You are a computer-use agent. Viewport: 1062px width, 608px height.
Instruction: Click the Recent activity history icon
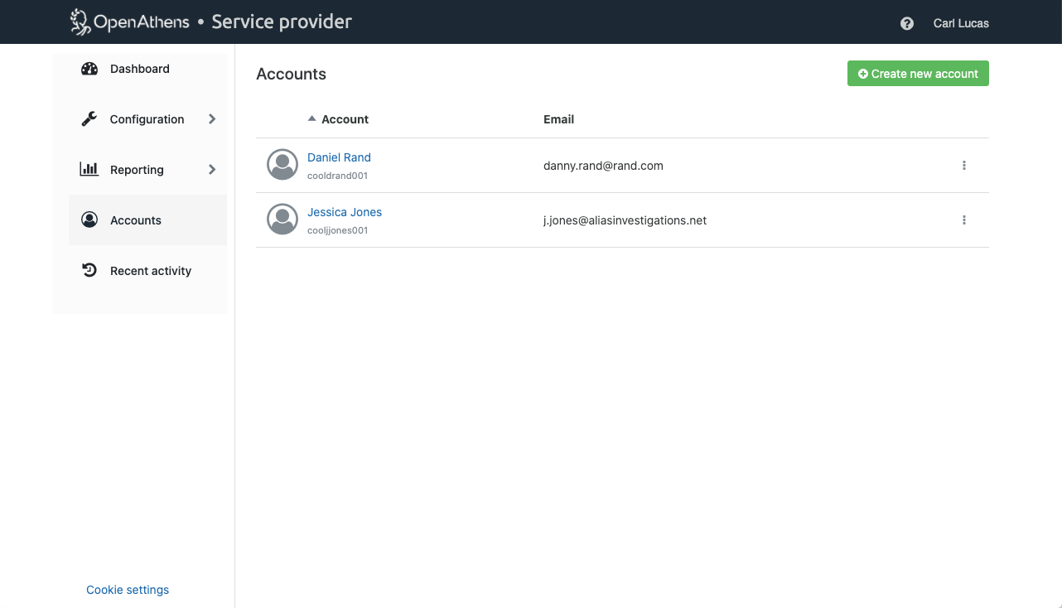pyautogui.click(x=89, y=271)
